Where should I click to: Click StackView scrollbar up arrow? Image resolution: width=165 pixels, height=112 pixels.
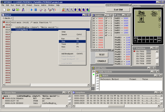pos(157,51)
